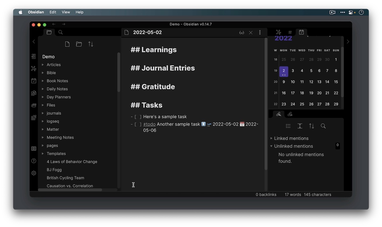The width and height of the screenshot is (382, 227).
Task: Click the document icon beside note title
Action: (127, 33)
